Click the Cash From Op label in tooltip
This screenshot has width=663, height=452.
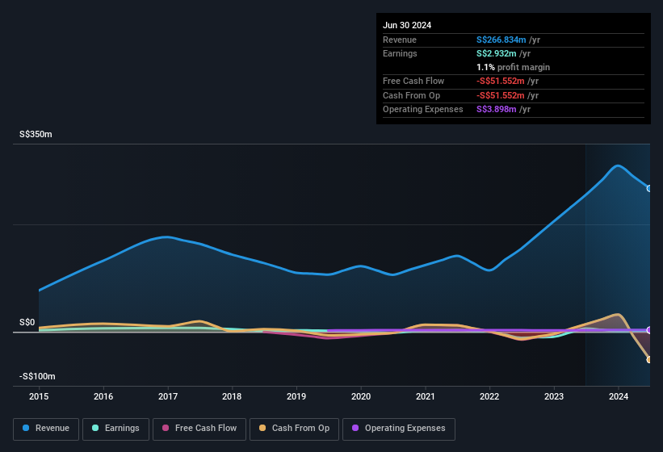411,95
